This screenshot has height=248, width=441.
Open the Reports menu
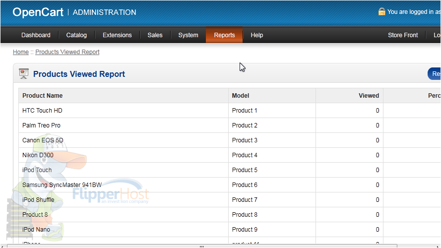(x=224, y=35)
